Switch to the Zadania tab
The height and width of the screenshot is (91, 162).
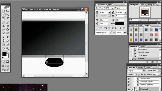click(x=143, y=47)
